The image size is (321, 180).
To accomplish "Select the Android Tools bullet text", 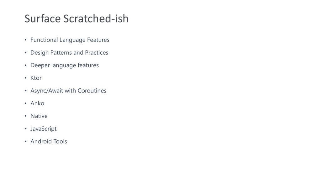I will click(x=49, y=142).
